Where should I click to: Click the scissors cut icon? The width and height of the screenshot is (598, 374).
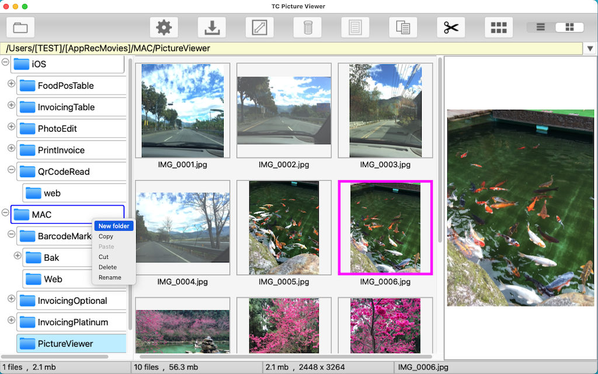451,27
